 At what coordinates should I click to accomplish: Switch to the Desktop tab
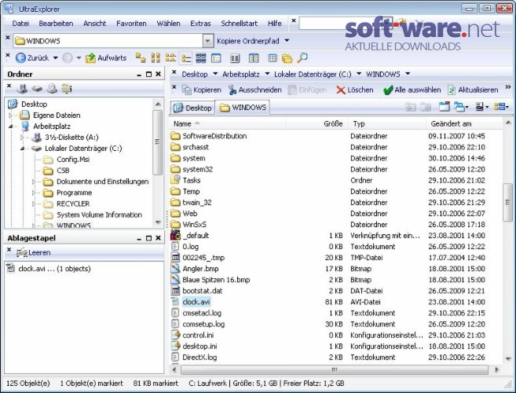click(192, 108)
